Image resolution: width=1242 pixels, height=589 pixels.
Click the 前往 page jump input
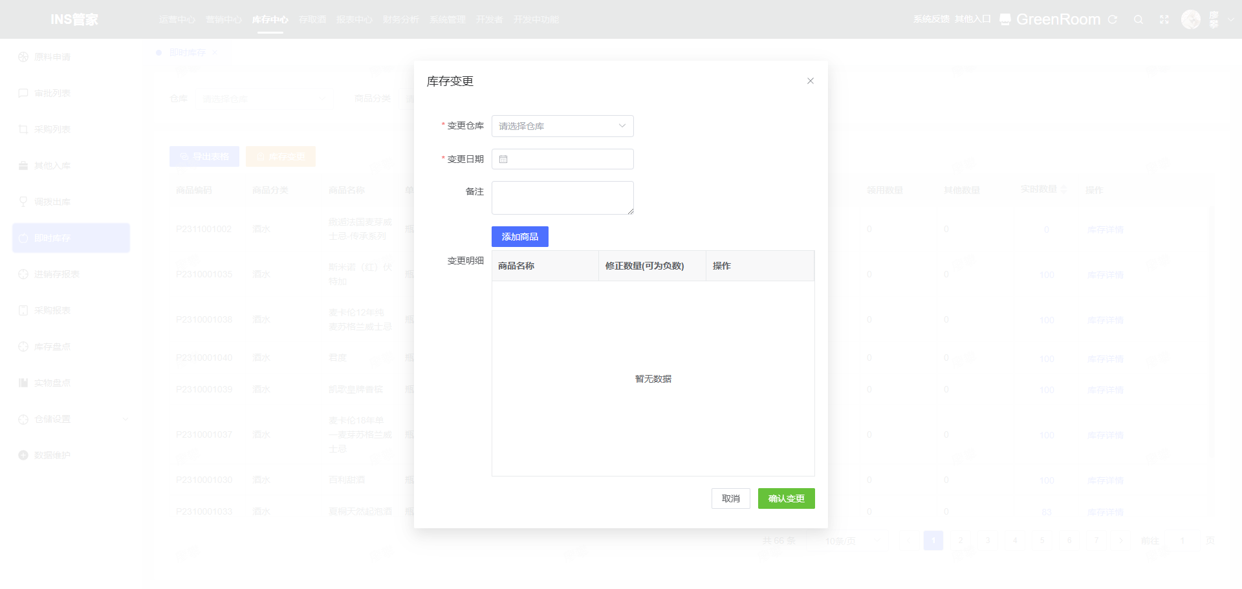tap(1182, 541)
